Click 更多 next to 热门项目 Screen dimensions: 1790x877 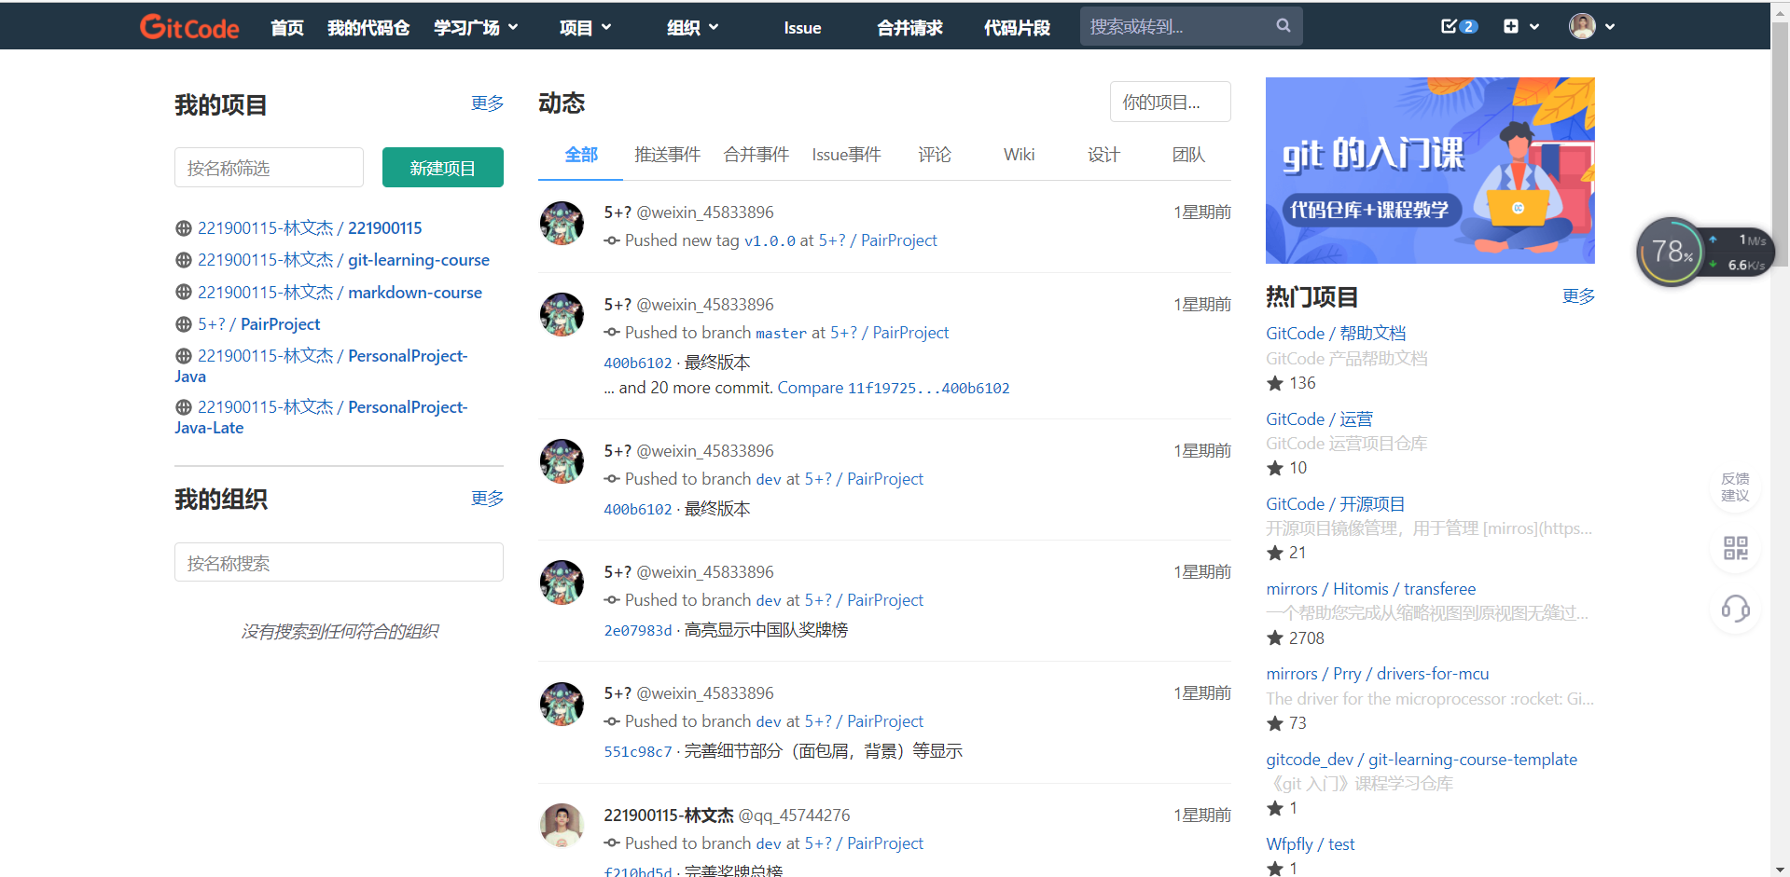point(1578,296)
